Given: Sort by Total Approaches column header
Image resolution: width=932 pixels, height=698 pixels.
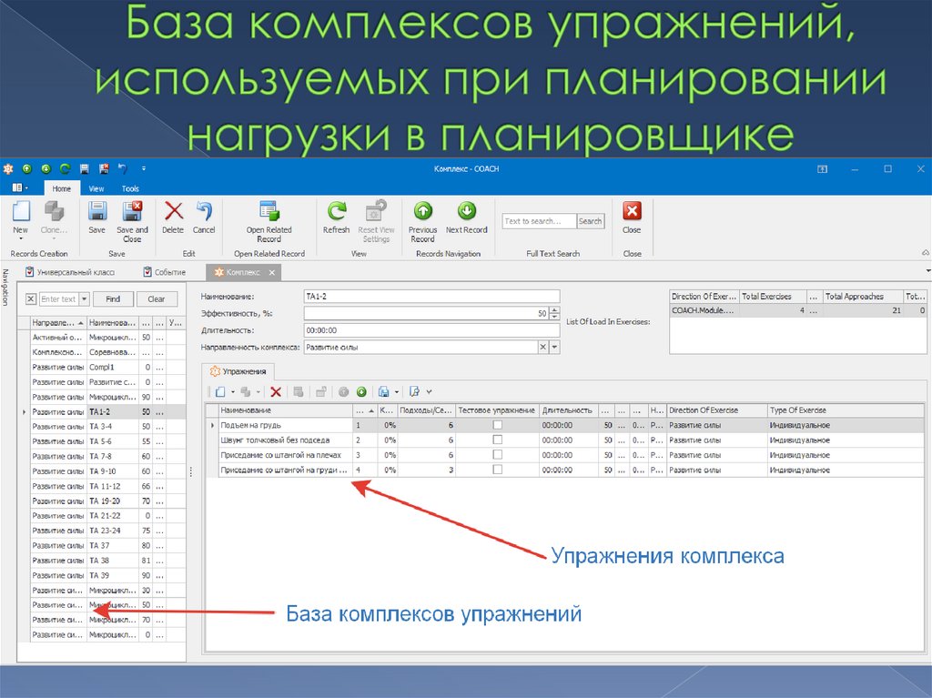Looking at the screenshot, I should tap(863, 296).
